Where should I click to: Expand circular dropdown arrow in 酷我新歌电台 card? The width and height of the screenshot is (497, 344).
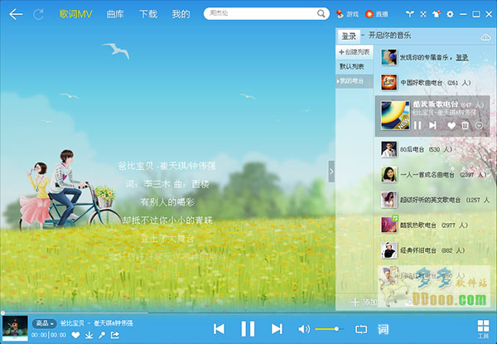point(479,125)
